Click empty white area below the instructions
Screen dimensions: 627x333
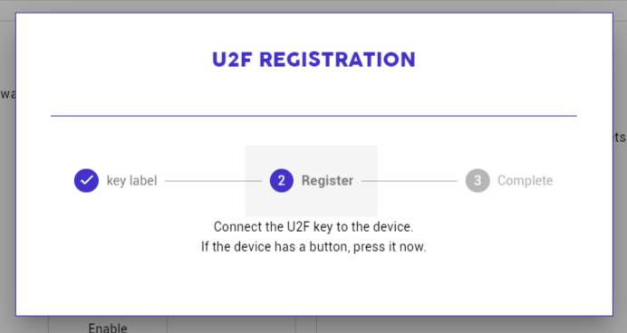pos(313,285)
